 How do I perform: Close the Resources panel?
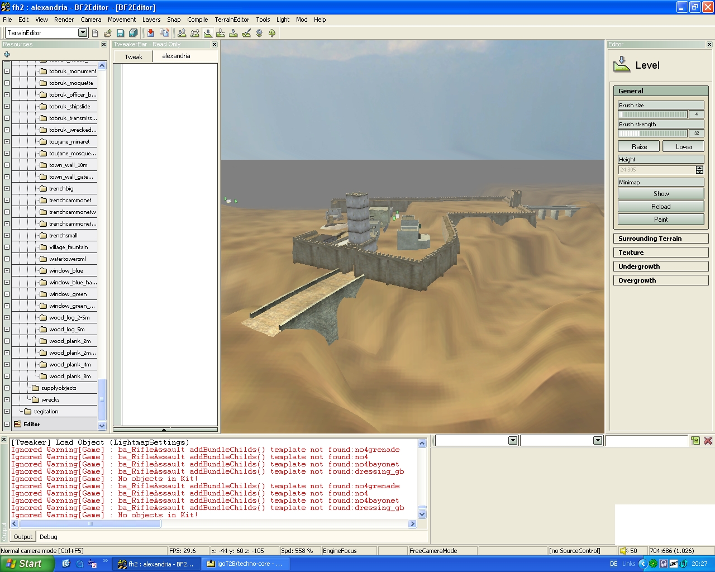pyautogui.click(x=104, y=44)
